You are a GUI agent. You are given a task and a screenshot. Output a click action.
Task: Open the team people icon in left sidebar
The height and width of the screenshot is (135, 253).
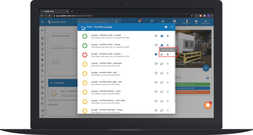(42, 82)
